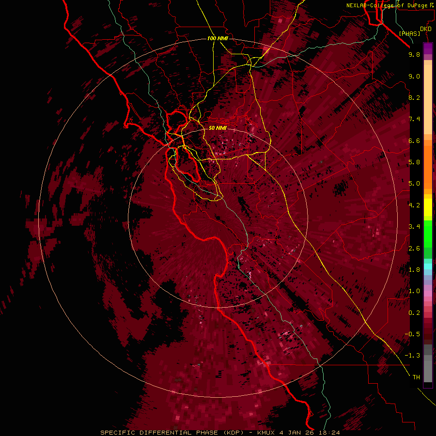436x436 pixels.
Task: Click the DKD label above the color bar
Action: (426, 29)
